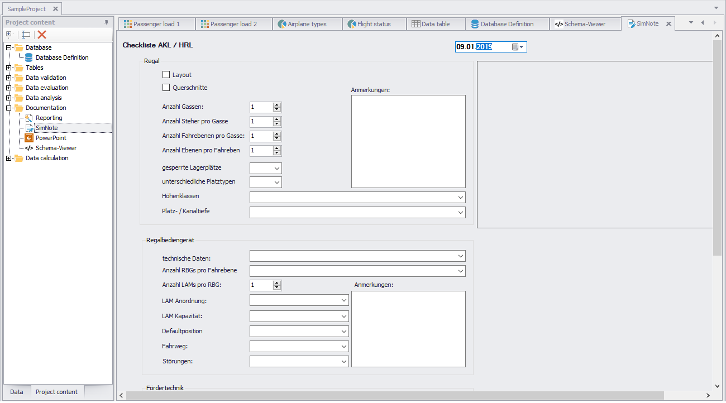Expand the Tables folder in Project content
Image resolution: width=726 pixels, height=403 pixels.
click(x=9, y=67)
